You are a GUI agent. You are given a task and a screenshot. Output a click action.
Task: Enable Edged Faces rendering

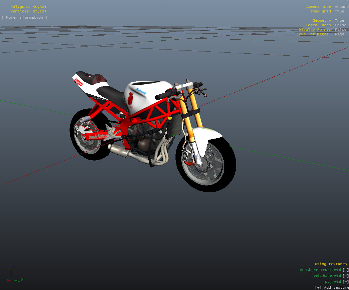point(340,25)
